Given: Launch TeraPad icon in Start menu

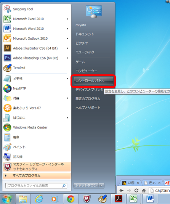Looking at the screenshot, I should (7, 68).
